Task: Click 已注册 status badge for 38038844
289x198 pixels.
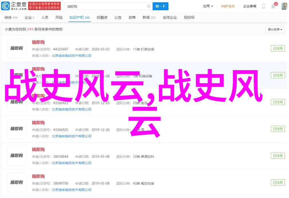Action: pos(278,156)
